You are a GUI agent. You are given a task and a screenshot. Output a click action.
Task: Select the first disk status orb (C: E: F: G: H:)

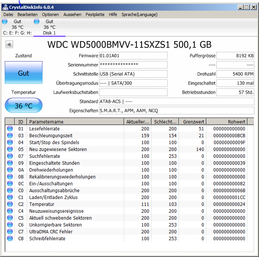pyautogui.click(x=5, y=21)
